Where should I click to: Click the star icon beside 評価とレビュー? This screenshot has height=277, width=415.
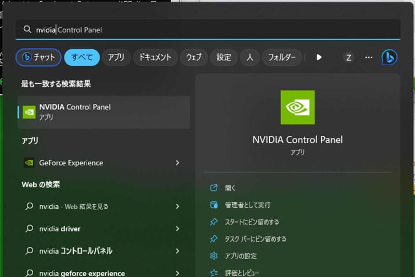point(214,273)
